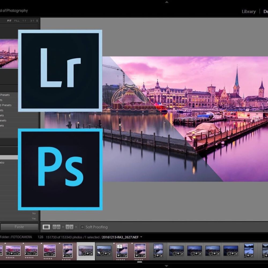
Task: Expand the top 'Presets' folder row
Action: (x=5, y=95)
